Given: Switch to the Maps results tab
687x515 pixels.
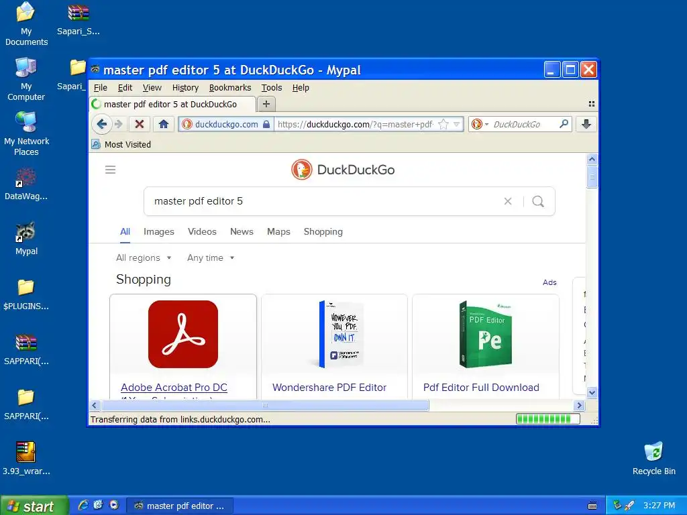Looking at the screenshot, I should point(278,231).
